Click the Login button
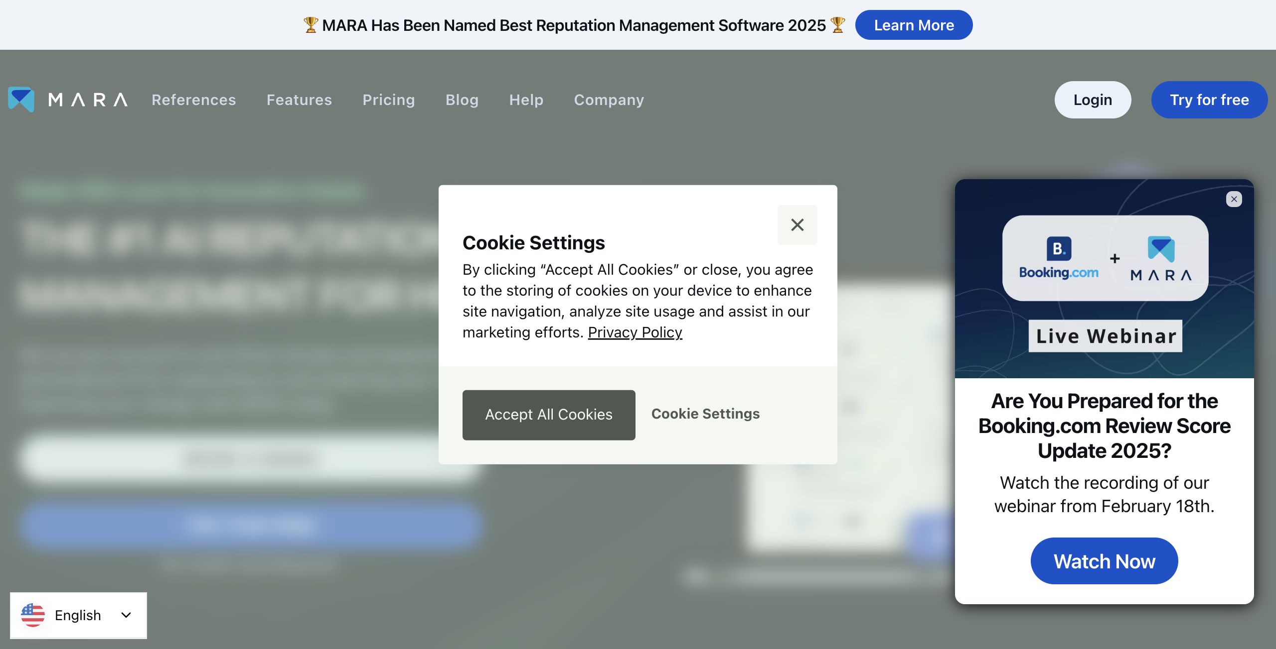The image size is (1276, 649). point(1092,100)
